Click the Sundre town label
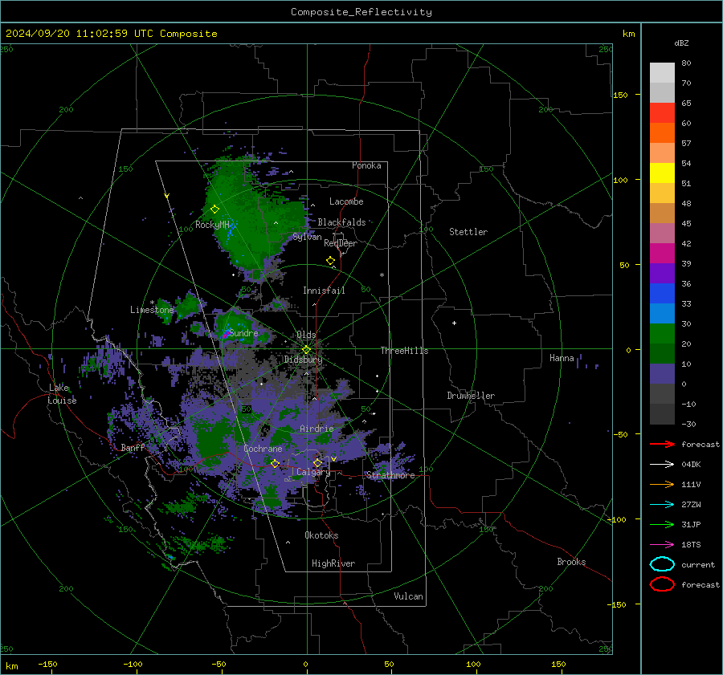Viewport: 723px width, 675px height. 243,332
